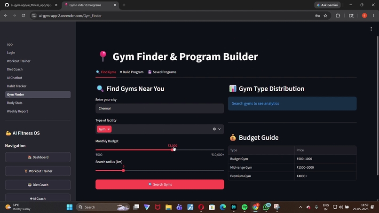Open Weekly Report page
The height and width of the screenshot is (213, 379).
pyautogui.click(x=17, y=111)
